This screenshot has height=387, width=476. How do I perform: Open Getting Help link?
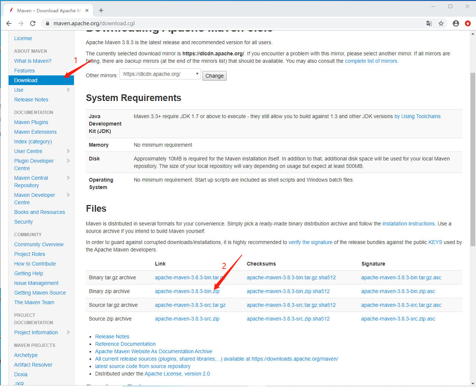(x=29, y=273)
